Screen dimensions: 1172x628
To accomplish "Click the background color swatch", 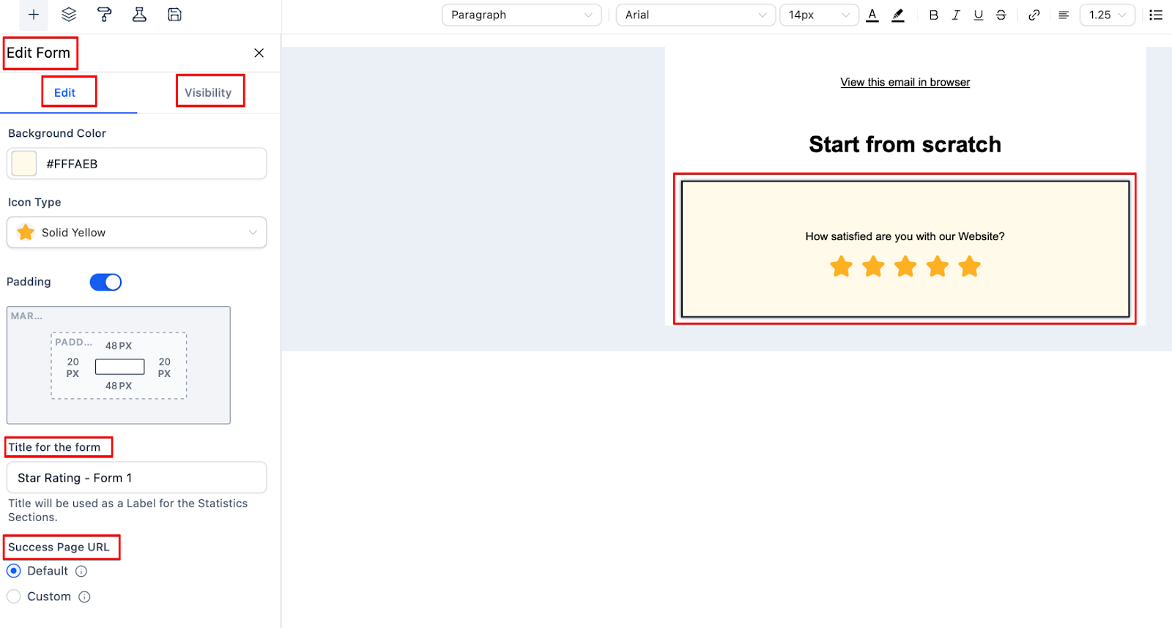I will tap(24, 163).
